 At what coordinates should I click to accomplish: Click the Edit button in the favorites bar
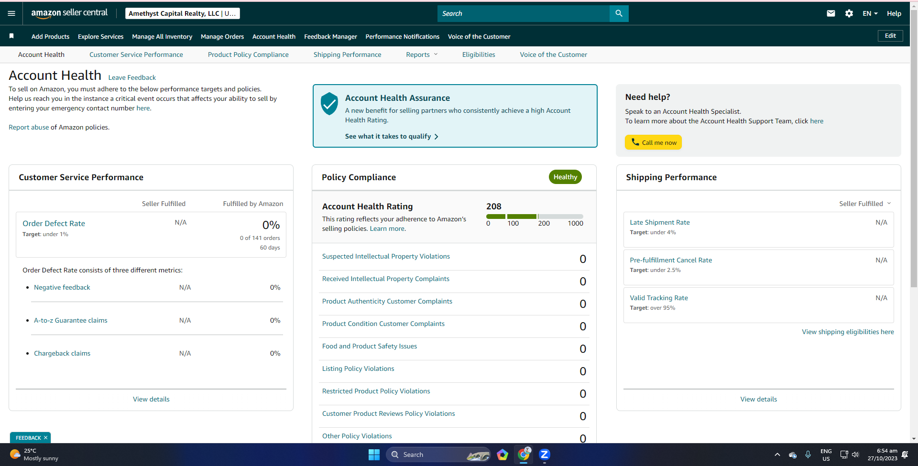point(890,36)
